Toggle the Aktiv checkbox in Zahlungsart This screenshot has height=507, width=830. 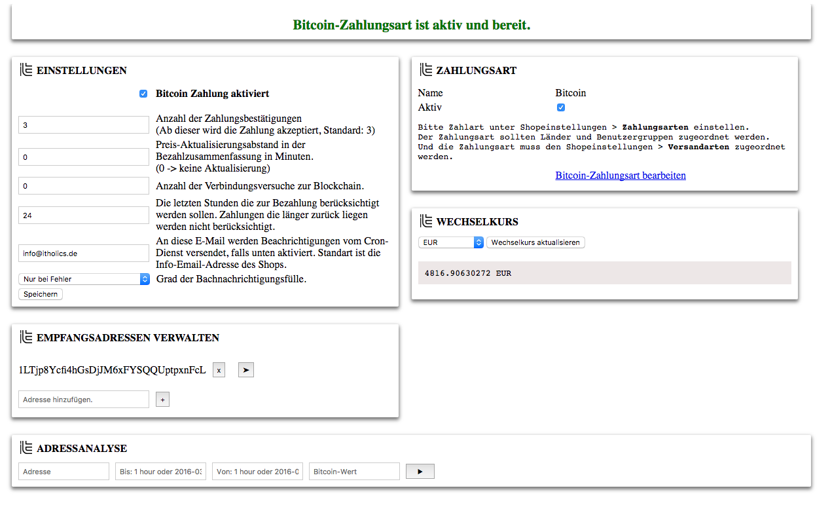click(561, 107)
